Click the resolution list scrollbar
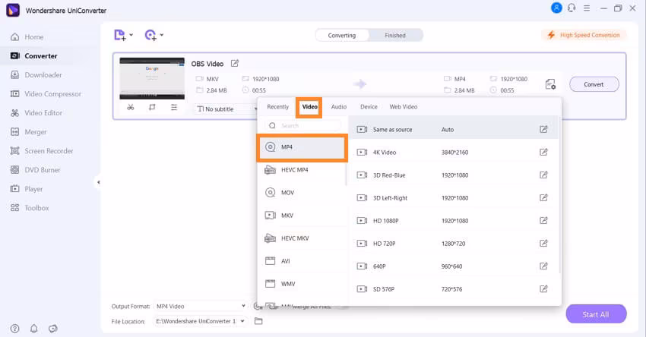 pyautogui.click(x=559, y=196)
